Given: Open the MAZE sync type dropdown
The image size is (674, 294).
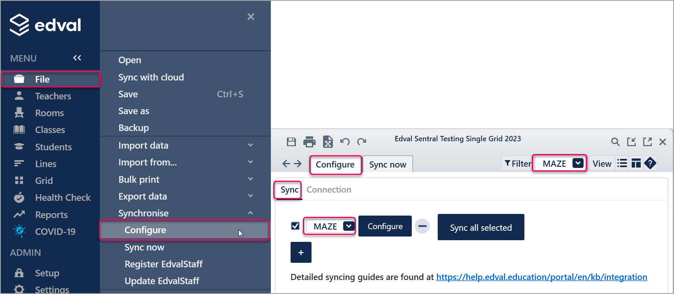Looking at the screenshot, I should pyautogui.click(x=330, y=226).
